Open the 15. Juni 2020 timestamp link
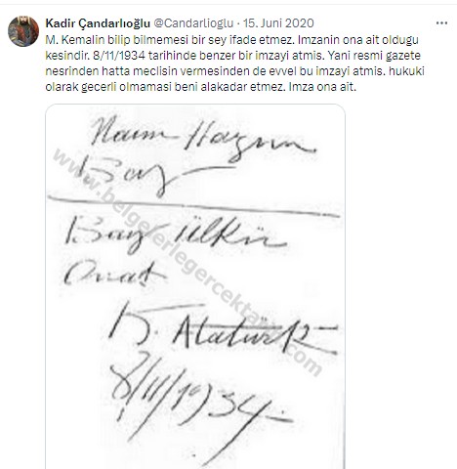The image size is (457, 469). tap(278, 23)
